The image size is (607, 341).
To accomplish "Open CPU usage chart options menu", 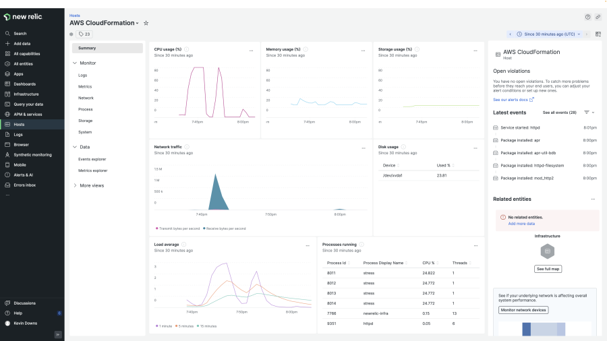I will click(252, 51).
